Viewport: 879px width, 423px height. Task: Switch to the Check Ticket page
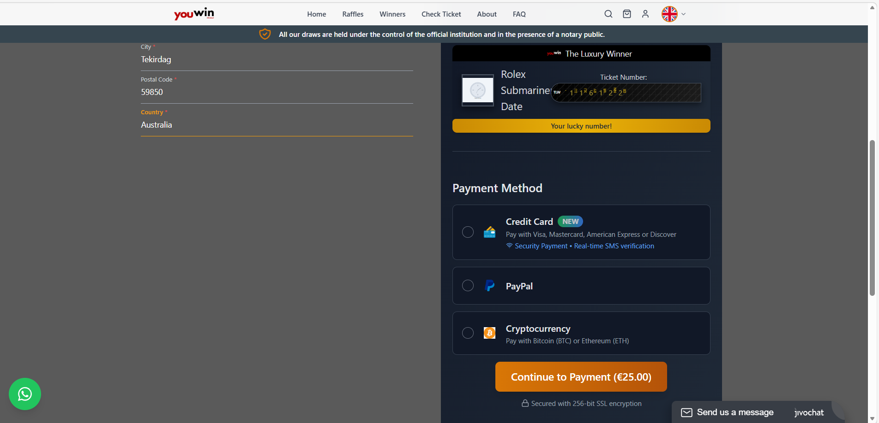point(441,14)
